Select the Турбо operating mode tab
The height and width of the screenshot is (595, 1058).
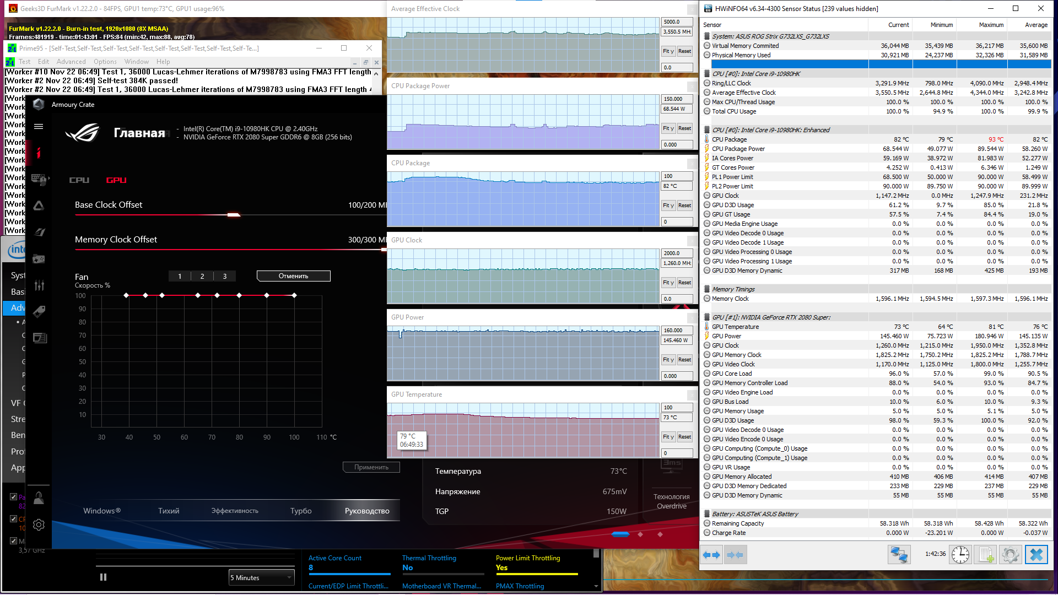coord(301,511)
